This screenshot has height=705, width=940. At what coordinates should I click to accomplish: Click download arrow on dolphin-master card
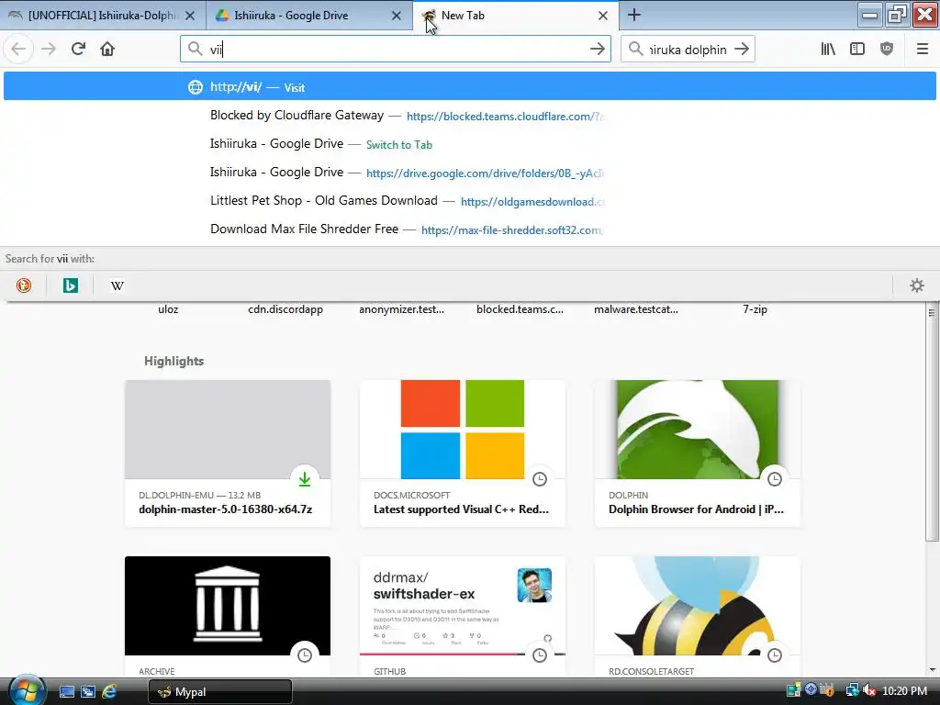pos(305,479)
